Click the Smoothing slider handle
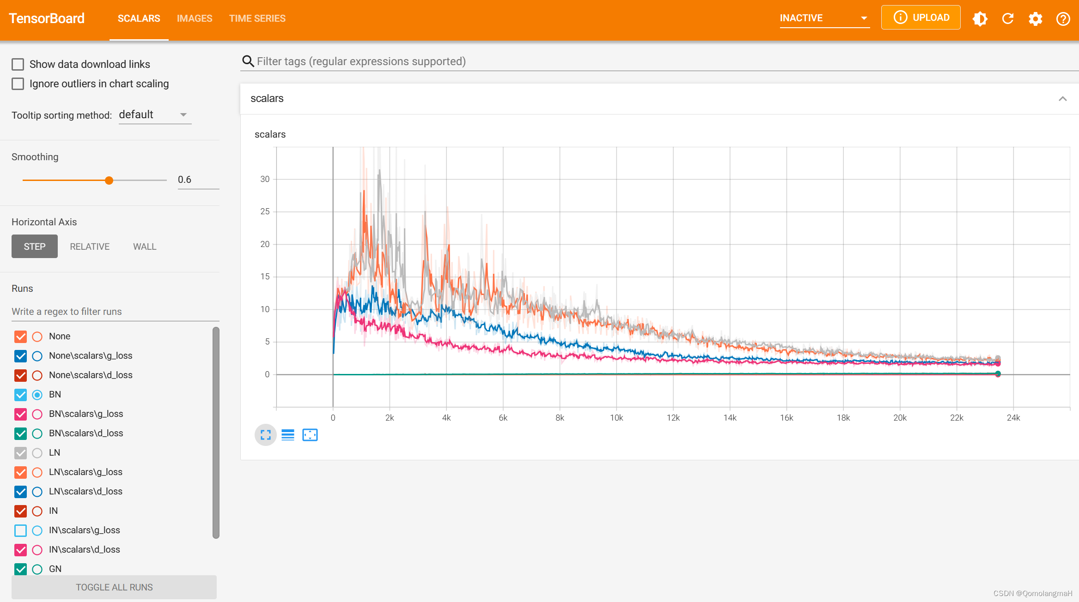 [x=109, y=181]
